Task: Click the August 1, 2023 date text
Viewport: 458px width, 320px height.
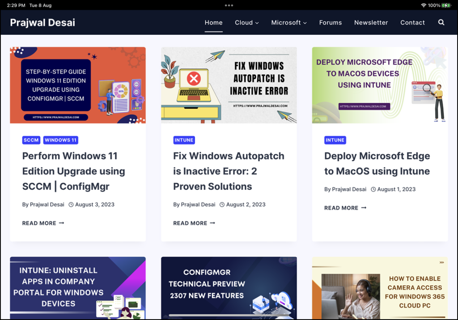Action: [x=396, y=189]
